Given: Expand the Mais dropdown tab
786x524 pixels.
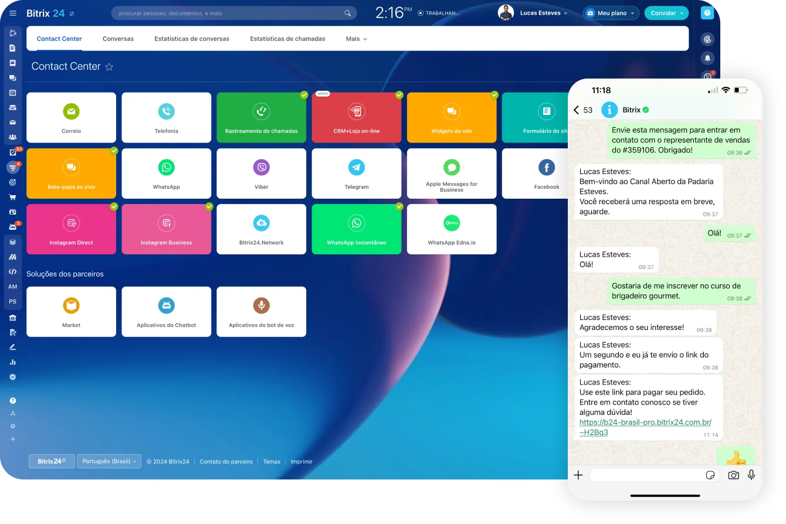Looking at the screenshot, I should pos(356,39).
